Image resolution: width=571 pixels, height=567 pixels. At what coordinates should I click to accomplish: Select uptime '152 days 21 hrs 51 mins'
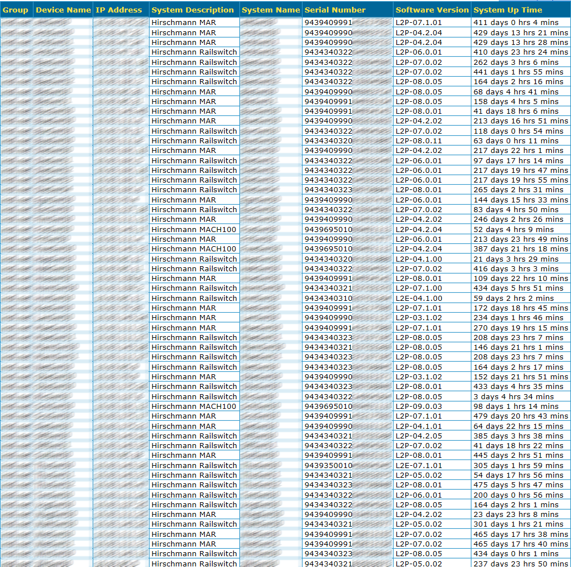tap(520, 376)
